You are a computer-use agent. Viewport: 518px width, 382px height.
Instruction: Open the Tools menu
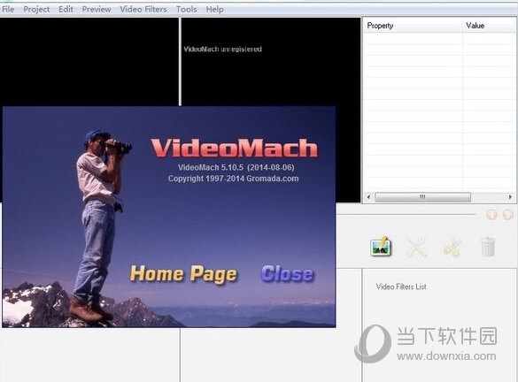(186, 9)
